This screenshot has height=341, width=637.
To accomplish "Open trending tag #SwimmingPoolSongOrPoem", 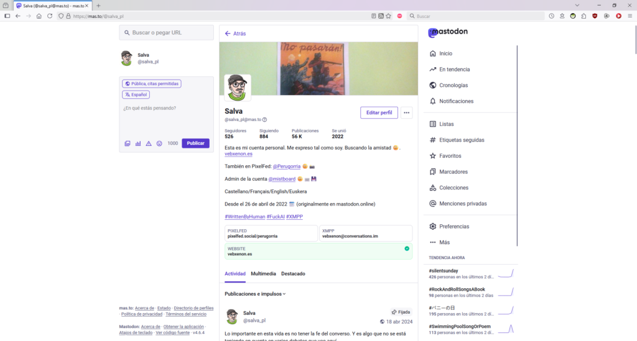I will click(460, 326).
